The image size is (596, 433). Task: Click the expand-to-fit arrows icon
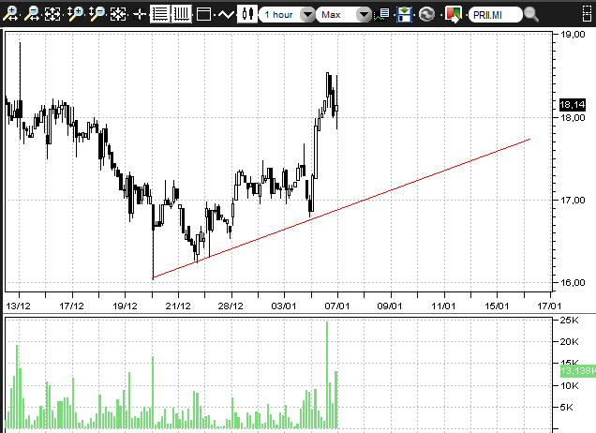coord(52,14)
